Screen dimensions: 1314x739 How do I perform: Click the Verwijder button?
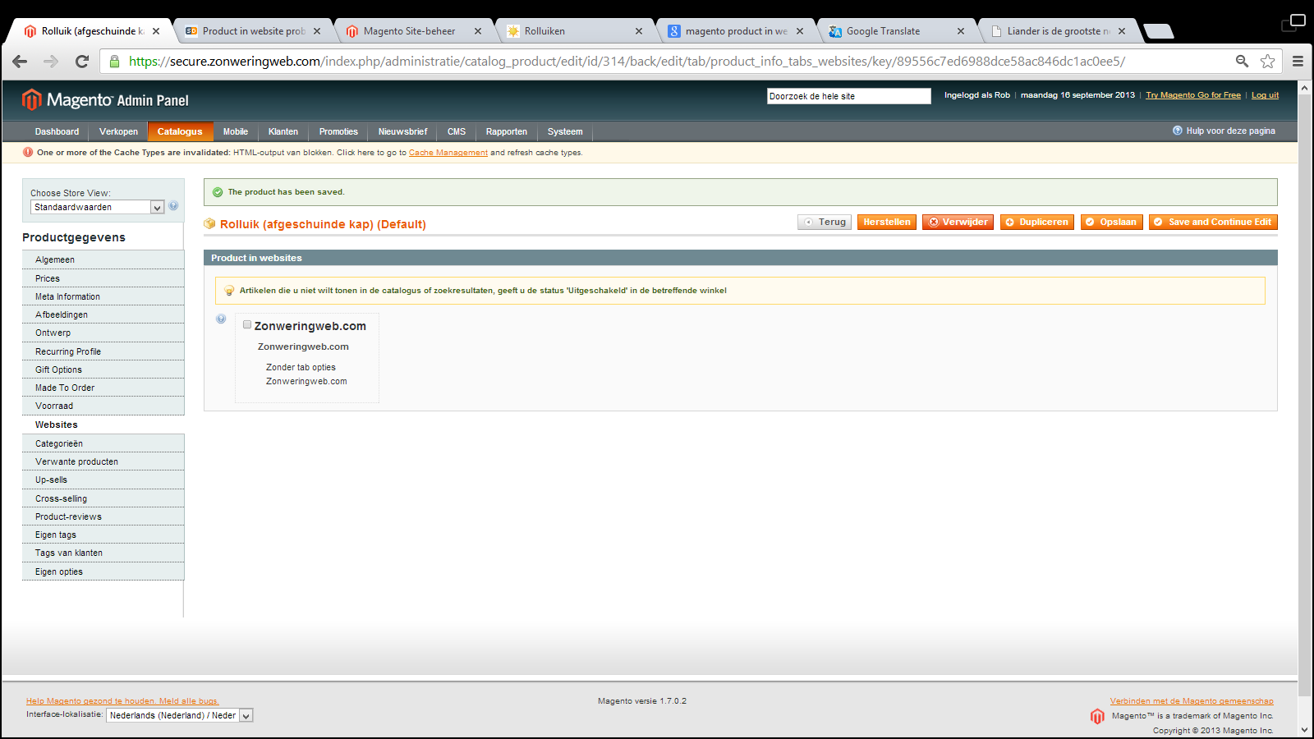click(x=958, y=222)
